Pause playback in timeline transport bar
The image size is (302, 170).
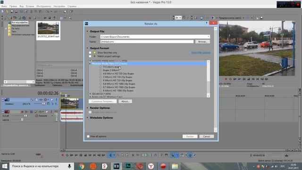[81, 155]
